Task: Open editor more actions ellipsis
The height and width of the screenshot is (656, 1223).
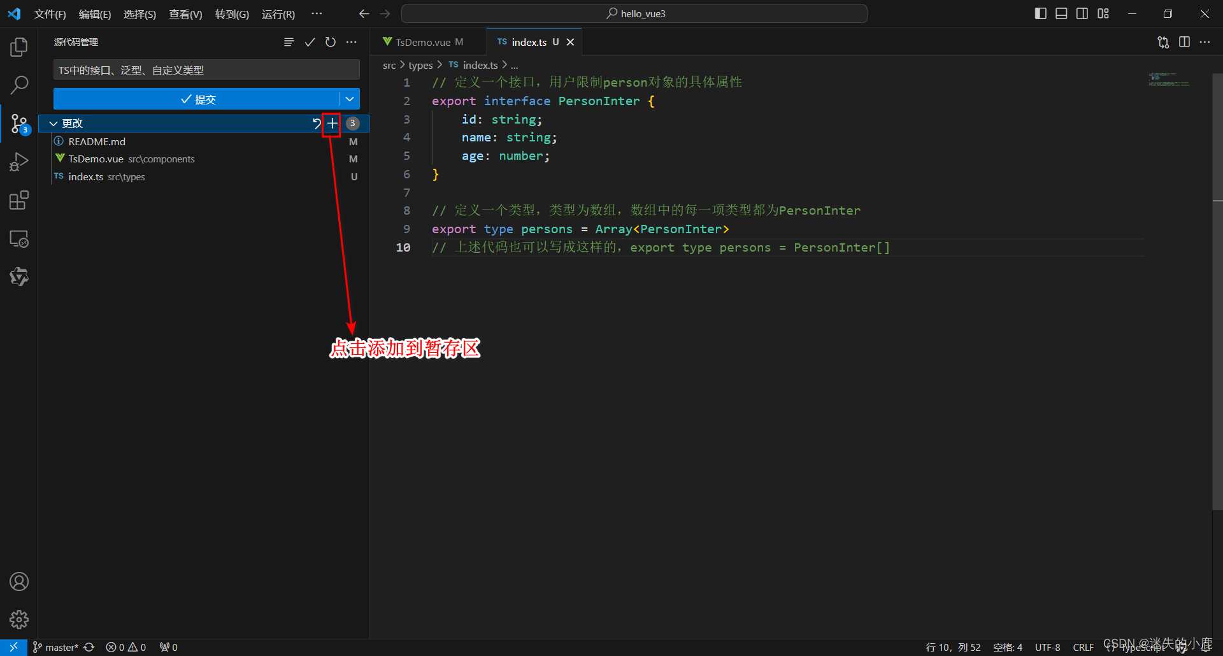Action: coord(1205,42)
